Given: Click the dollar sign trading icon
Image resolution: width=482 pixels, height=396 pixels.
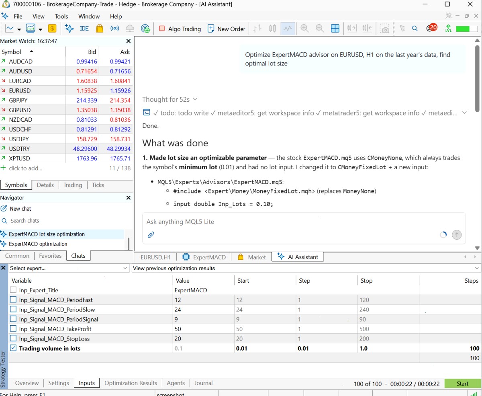Looking at the screenshot, I should (52, 29).
